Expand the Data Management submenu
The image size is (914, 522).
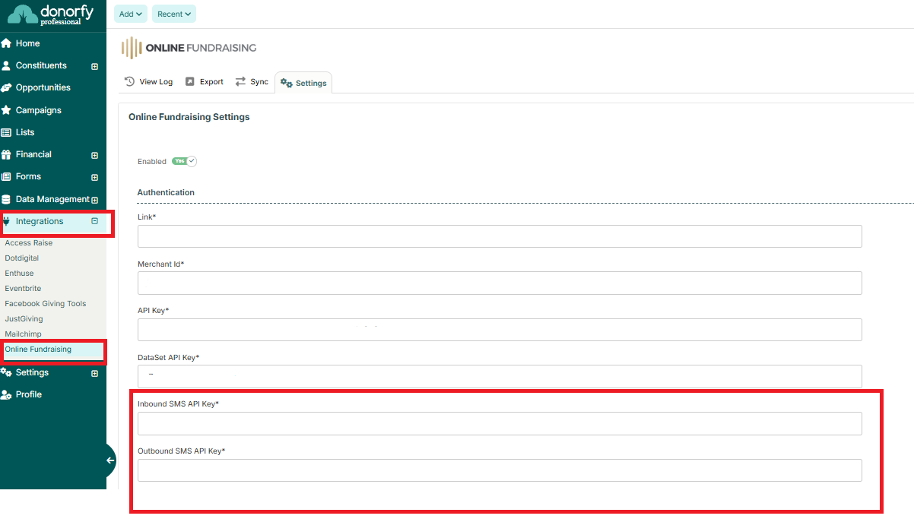click(x=94, y=200)
